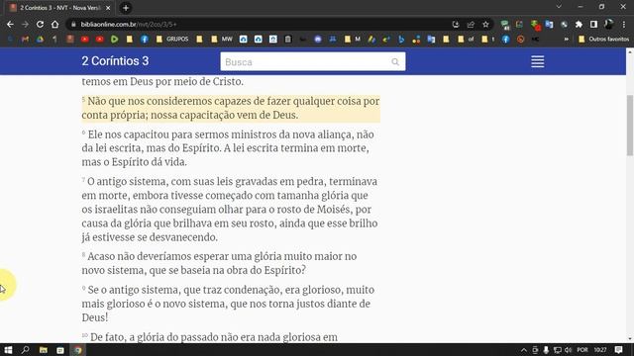The height and width of the screenshot is (356, 634).
Task: Open the trash can bookmark
Action: coord(288,40)
